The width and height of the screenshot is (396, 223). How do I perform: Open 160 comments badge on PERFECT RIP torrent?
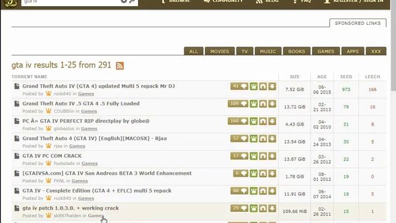238,121
